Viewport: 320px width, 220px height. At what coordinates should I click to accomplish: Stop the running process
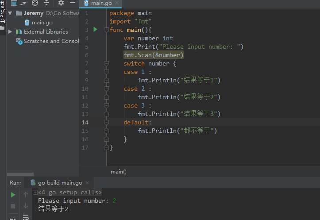(13, 206)
